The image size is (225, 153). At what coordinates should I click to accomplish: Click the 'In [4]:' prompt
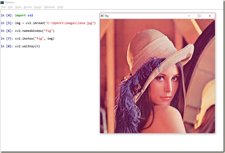(x=7, y=15)
